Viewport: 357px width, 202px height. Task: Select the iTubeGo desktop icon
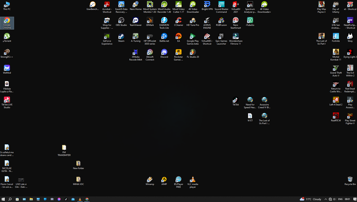click(x=250, y=22)
